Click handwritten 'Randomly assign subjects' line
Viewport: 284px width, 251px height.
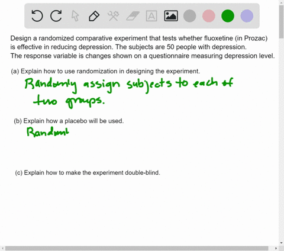129,85
